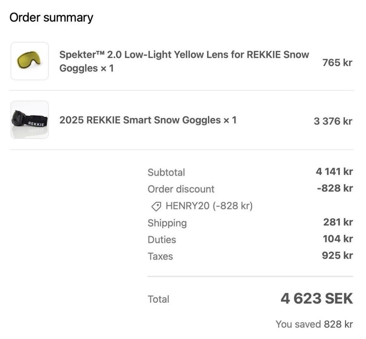Viewport: 366px width, 339px height.
Task: Click the REKKIE goggles product thumbnail
Action: coord(30,120)
